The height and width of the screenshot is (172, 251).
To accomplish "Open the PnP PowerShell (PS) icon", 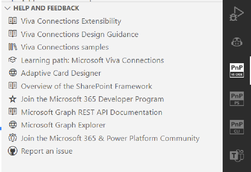I will (237, 99).
